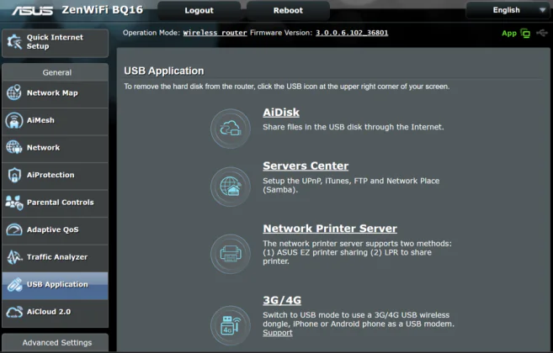Click the Reboot button
This screenshot has width=553, height=353.
[x=288, y=11]
